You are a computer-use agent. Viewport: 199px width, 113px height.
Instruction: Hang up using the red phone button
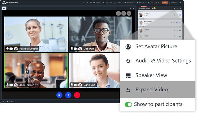click(x=77, y=95)
